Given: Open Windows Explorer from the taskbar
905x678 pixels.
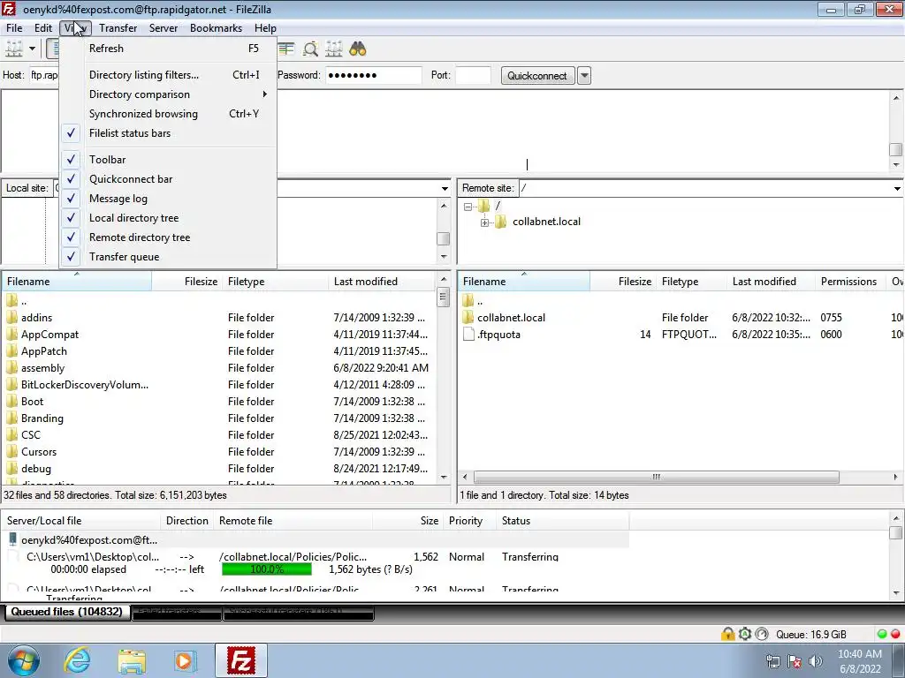Looking at the screenshot, I should pyautogui.click(x=132, y=660).
